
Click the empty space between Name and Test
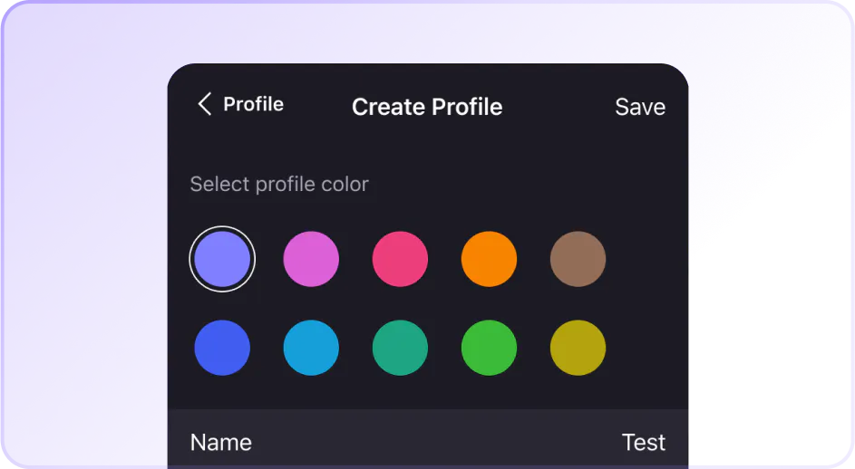pos(435,442)
